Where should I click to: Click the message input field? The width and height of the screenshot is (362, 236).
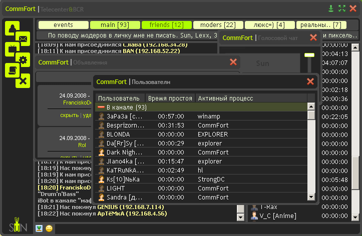tap(207, 229)
